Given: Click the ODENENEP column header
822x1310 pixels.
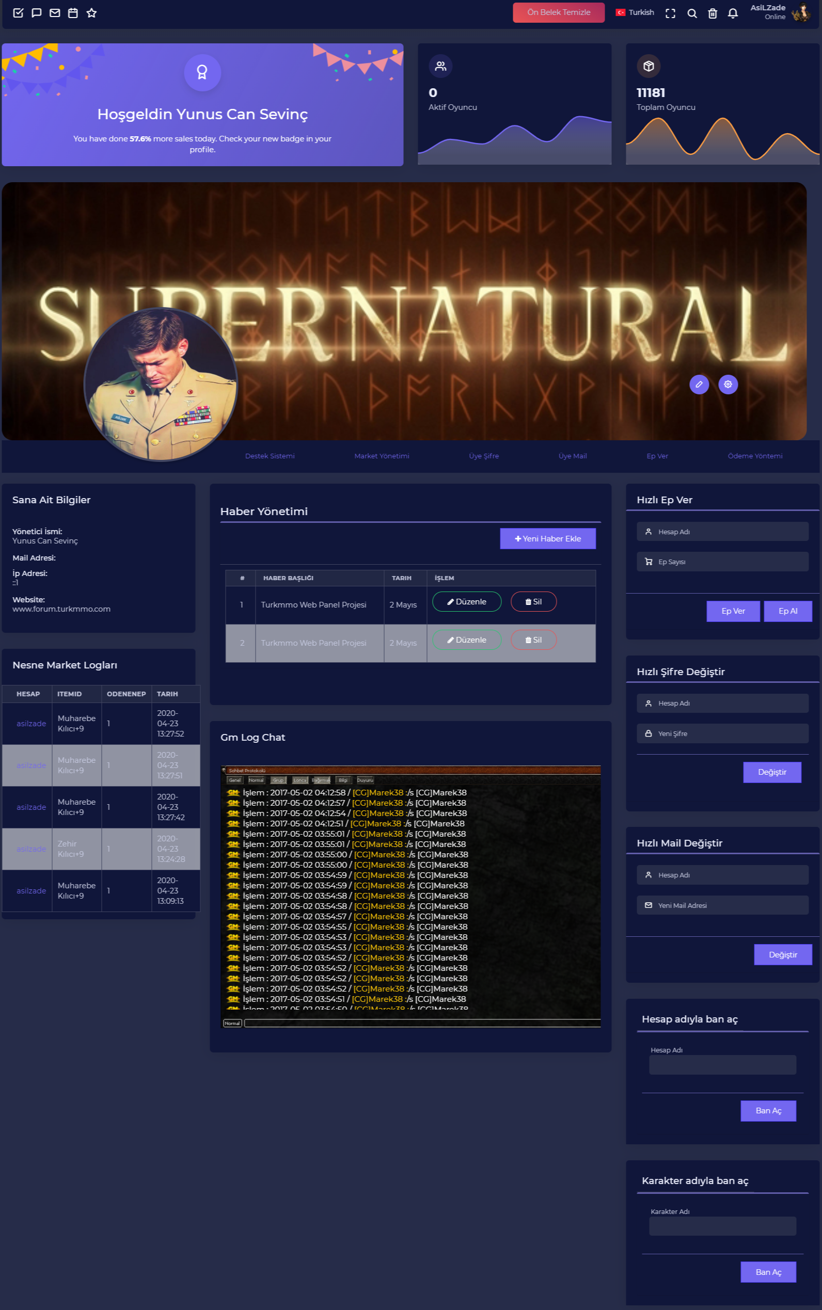Looking at the screenshot, I should point(126,694).
